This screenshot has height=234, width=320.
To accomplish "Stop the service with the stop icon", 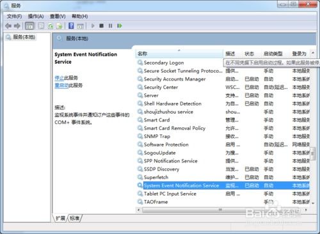I will coord(101,26).
